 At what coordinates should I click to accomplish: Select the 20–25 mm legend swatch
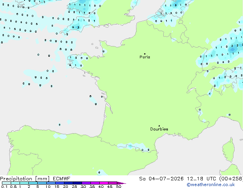pyautogui.click(x=68, y=183)
